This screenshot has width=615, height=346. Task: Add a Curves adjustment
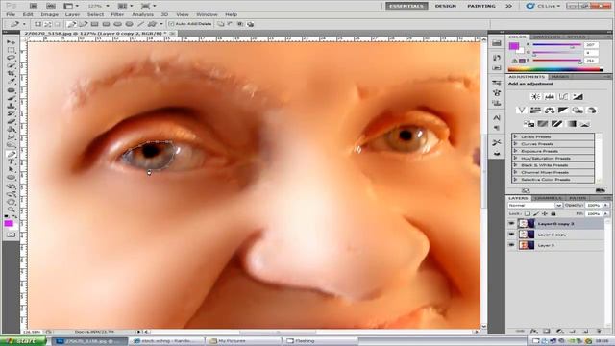pyautogui.click(x=563, y=96)
